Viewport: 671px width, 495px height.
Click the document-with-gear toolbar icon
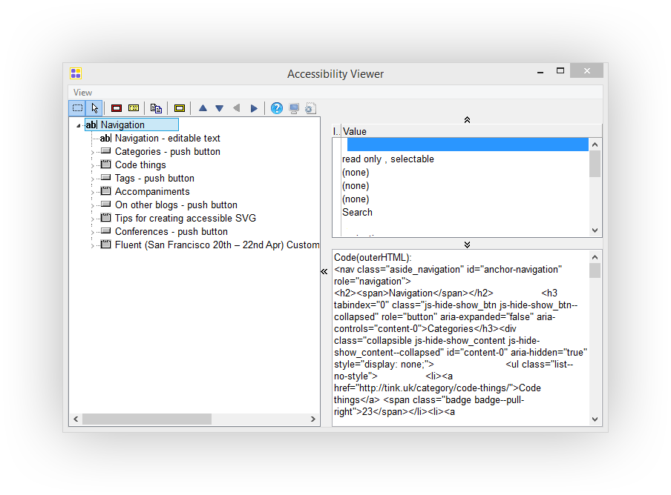coord(311,108)
